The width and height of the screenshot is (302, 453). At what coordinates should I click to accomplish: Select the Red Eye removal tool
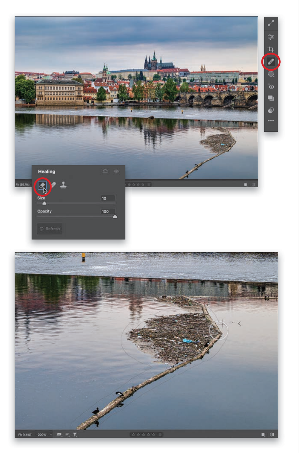271,86
